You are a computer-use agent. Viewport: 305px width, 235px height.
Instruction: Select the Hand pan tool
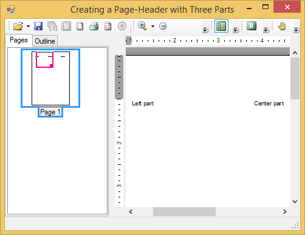click(x=282, y=26)
